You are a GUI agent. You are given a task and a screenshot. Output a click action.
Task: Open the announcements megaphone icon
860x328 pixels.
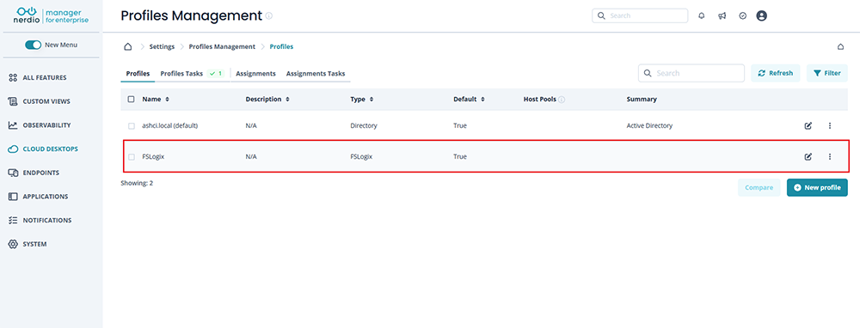point(722,15)
